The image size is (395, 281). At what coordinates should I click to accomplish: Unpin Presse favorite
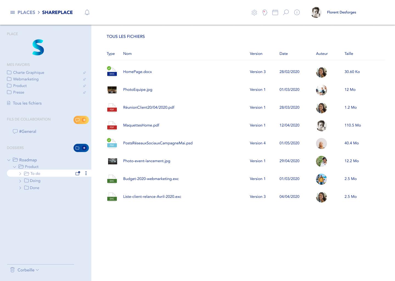click(x=84, y=92)
